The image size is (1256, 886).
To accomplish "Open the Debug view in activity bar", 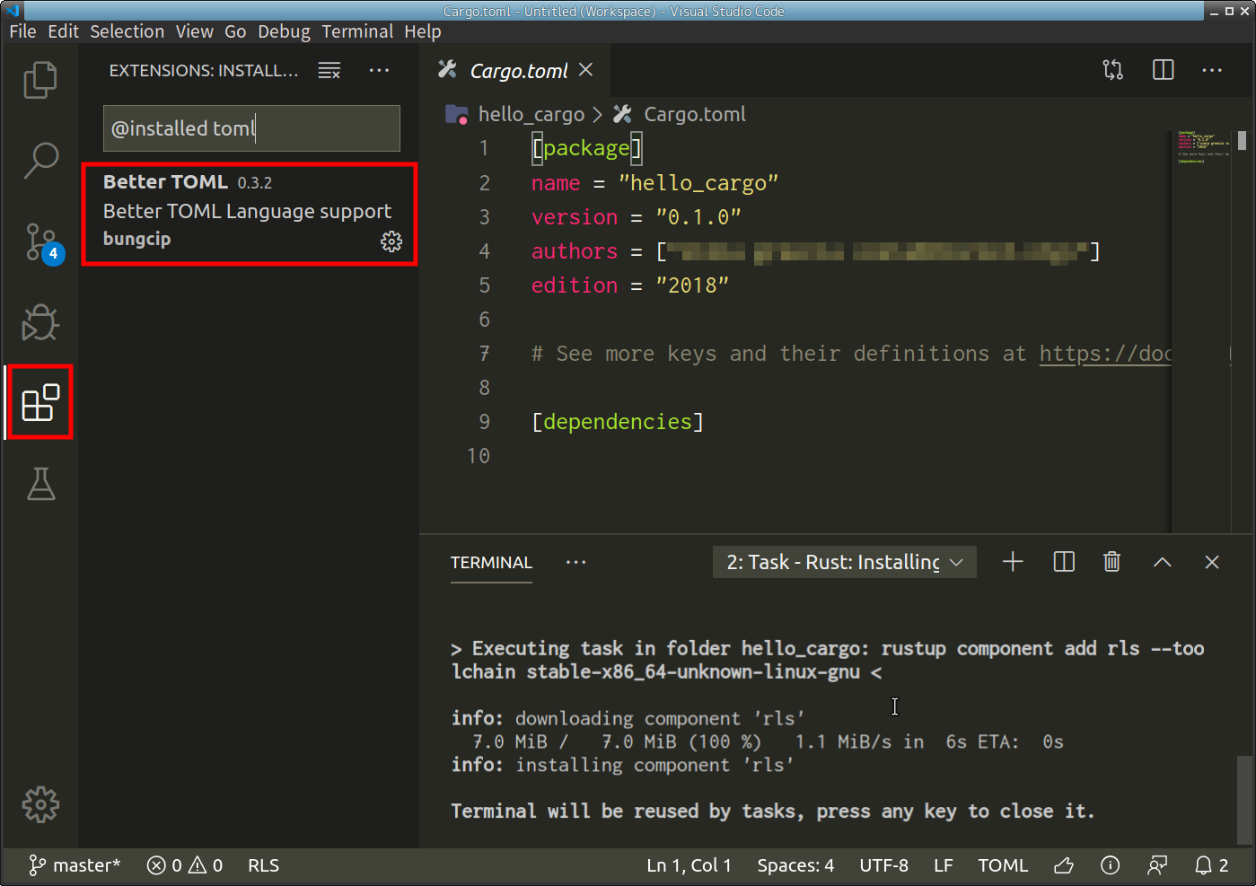I will pyautogui.click(x=40, y=322).
